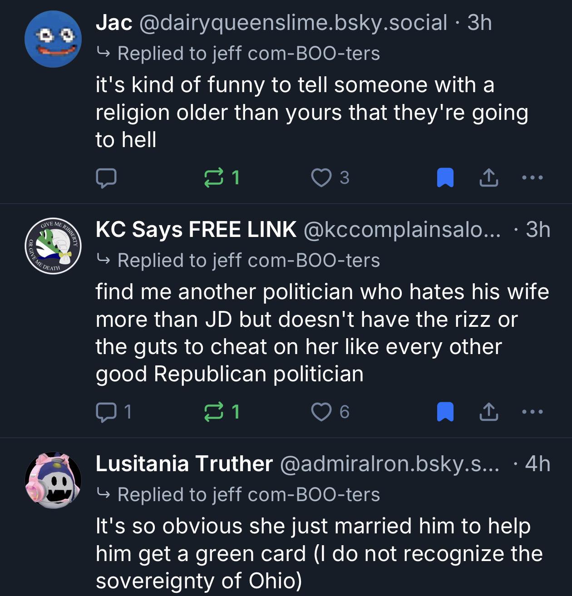
Task: Open Lusitania Truther's avatar
Action: 53,480
